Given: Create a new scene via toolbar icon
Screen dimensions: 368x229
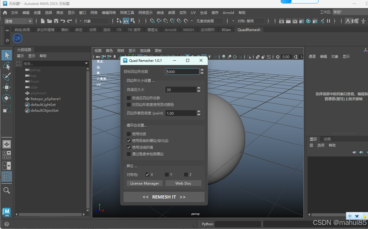Looking at the screenshot, I should click(43, 21).
